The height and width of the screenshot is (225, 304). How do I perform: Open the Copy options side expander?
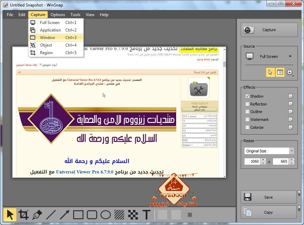(299, 208)
